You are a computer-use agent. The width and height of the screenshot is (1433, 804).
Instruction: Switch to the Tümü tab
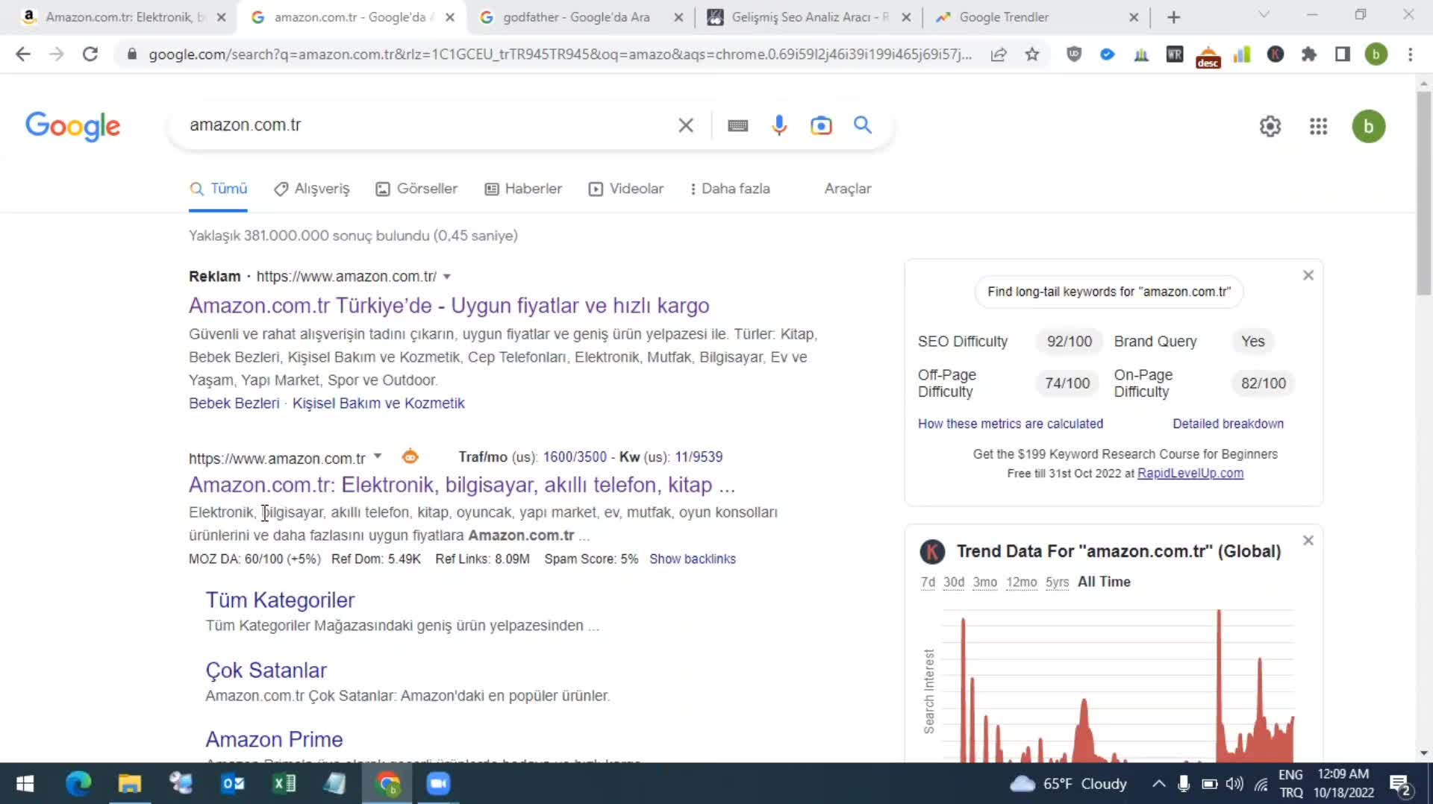point(219,189)
